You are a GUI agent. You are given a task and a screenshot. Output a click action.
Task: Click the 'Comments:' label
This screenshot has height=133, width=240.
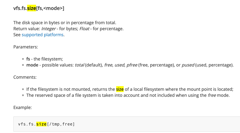[x=25, y=77]
